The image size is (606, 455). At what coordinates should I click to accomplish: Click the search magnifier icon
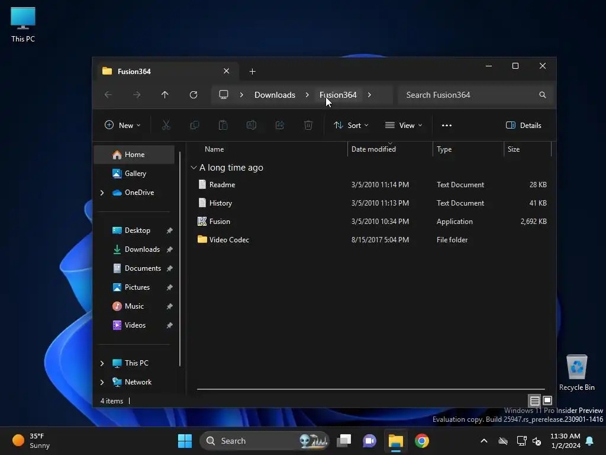point(543,95)
